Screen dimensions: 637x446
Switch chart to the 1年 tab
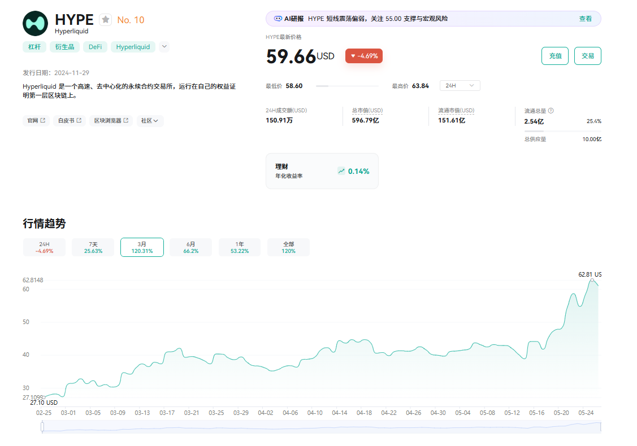pyautogui.click(x=240, y=247)
